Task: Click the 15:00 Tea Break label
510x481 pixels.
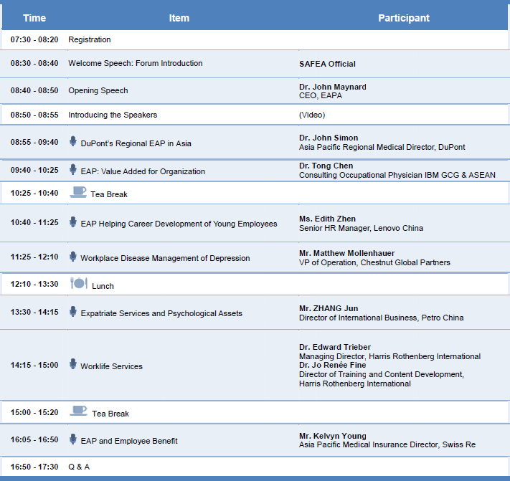Action: click(110, 414)
